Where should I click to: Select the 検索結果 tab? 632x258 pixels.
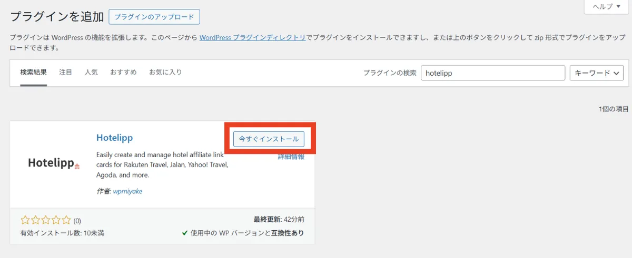click(34, 73)
